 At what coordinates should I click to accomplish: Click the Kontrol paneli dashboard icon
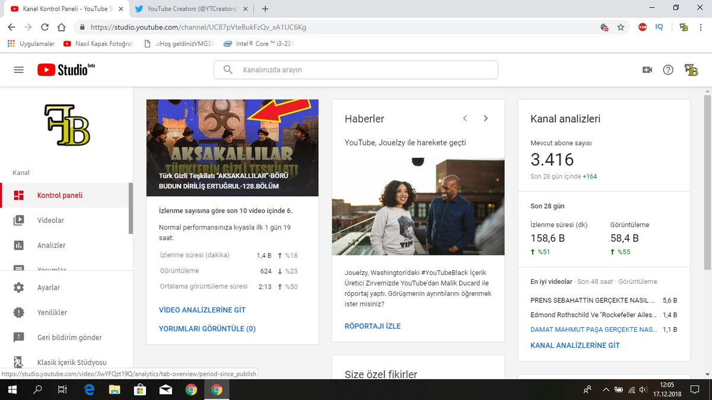coord(19,196)
